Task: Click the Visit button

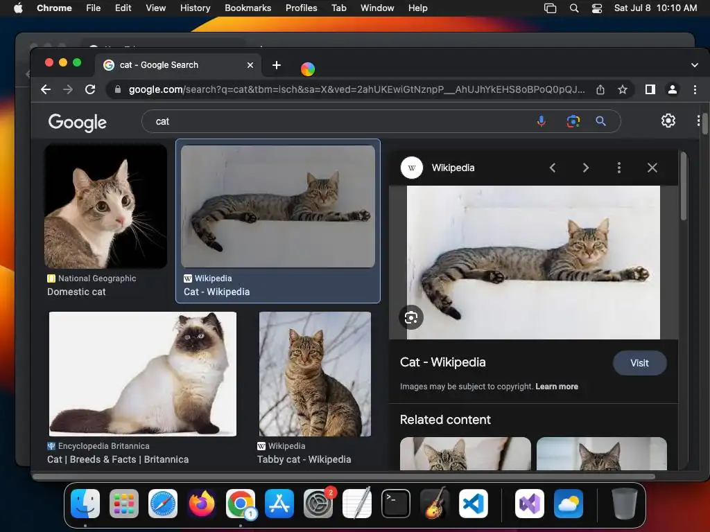Action: click(x=639, y=363)
